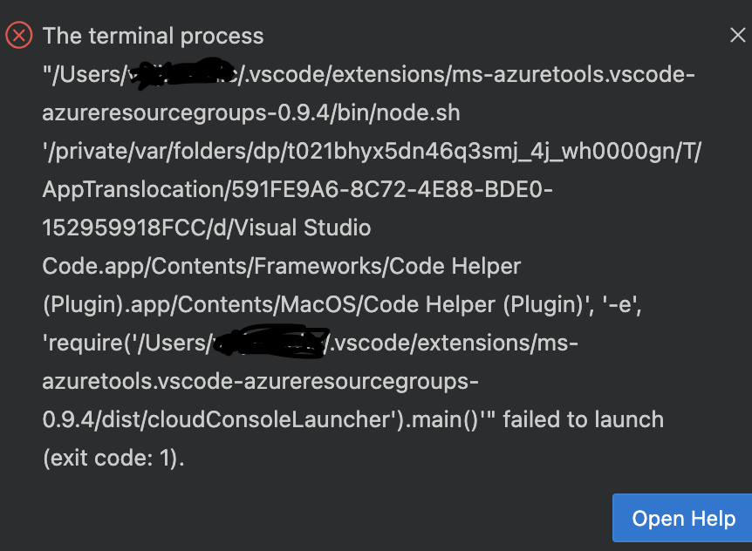
Task: Click the error indicator beside the message
Action: [19, 35]
